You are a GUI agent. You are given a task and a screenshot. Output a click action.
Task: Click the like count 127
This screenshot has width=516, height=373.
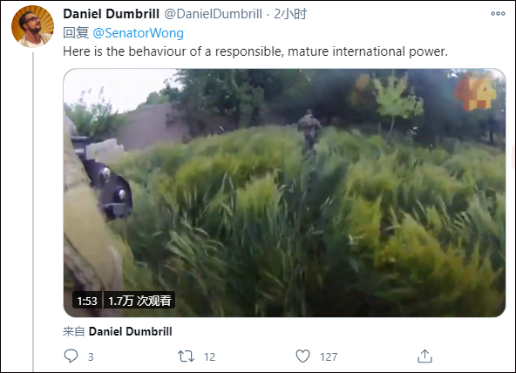click(x=329, y=357)
